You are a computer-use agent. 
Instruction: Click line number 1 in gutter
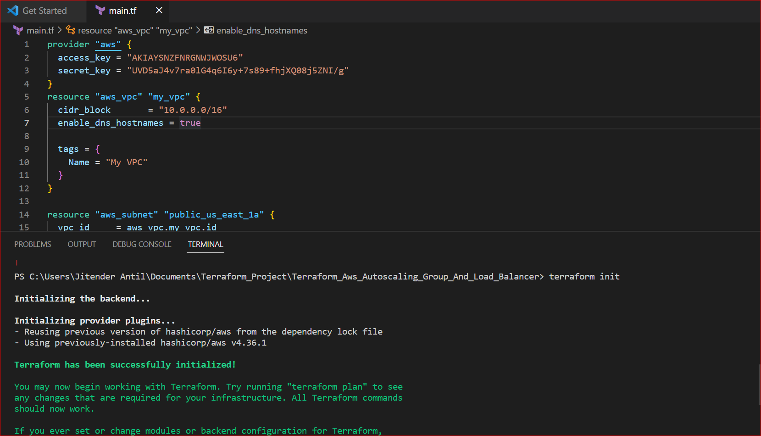[27, 45]
